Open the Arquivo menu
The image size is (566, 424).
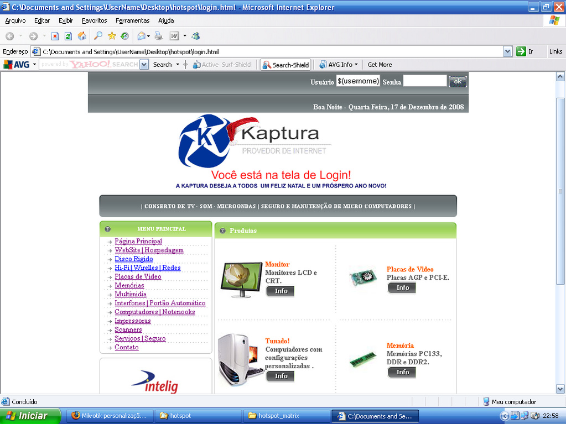point(15,20)
